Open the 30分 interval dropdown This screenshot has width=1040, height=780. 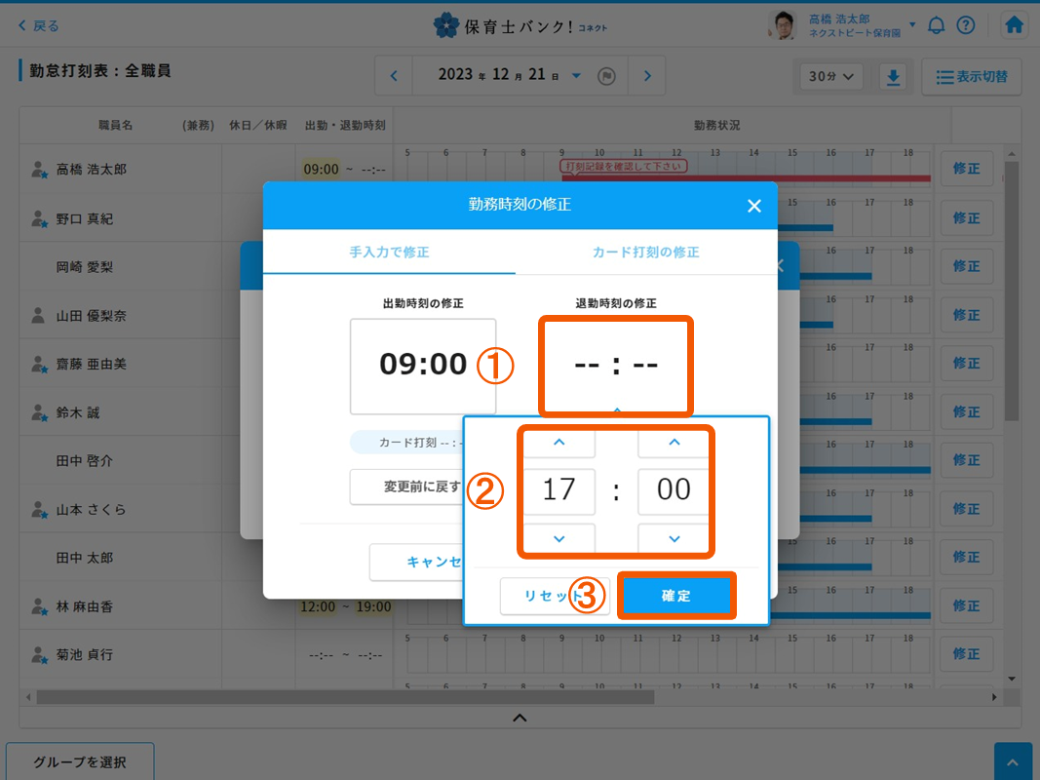pyautogui.click(x=831, y=76)
